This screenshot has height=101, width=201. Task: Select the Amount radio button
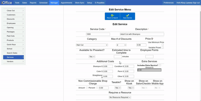(87, 87)
